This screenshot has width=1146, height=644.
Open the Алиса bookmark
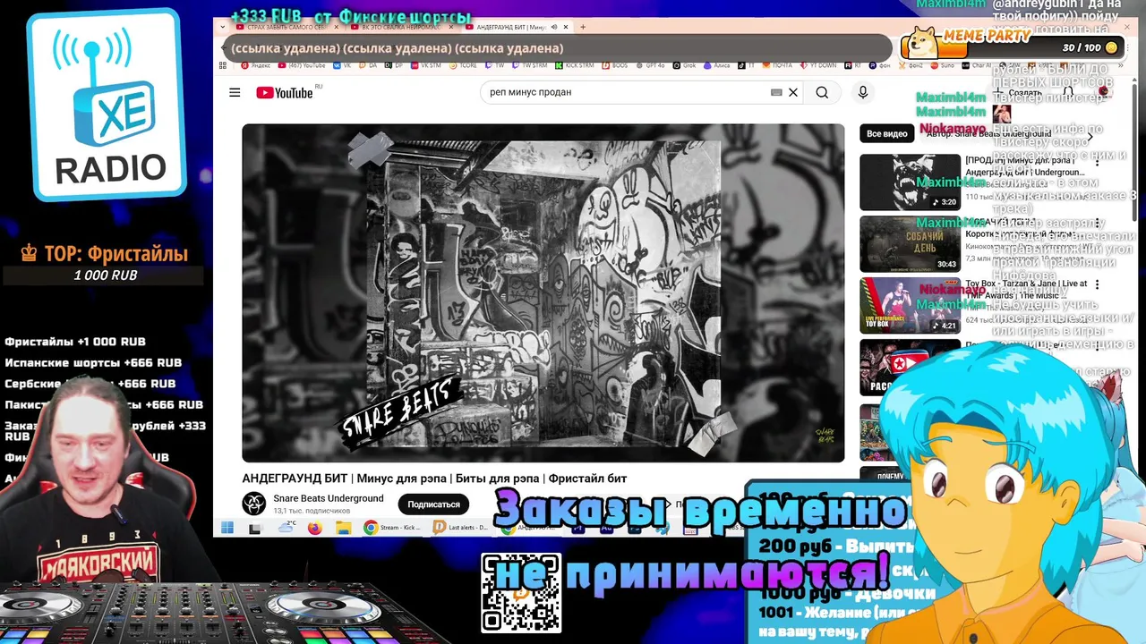point(717,65)
